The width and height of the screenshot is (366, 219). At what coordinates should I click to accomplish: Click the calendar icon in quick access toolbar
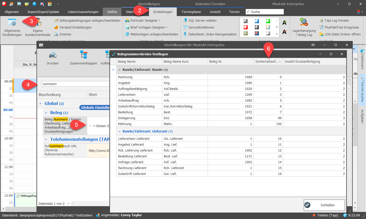[x=50, y=4]
